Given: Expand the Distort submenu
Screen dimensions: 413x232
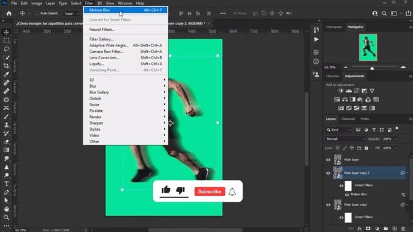Looking at the screenshot, I should 126,99.
